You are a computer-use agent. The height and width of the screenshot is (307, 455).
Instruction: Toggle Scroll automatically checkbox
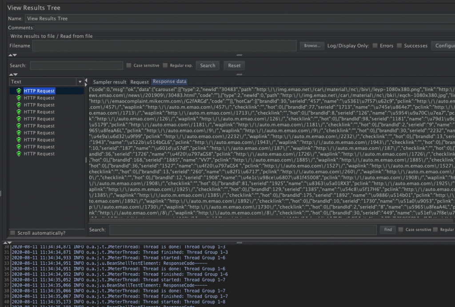click(13, 233)
